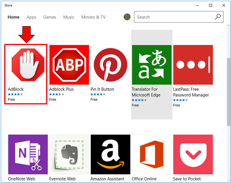Click the AdBlock title text link
The width and height of the screenshot is (231, 183).
(16, 89)
